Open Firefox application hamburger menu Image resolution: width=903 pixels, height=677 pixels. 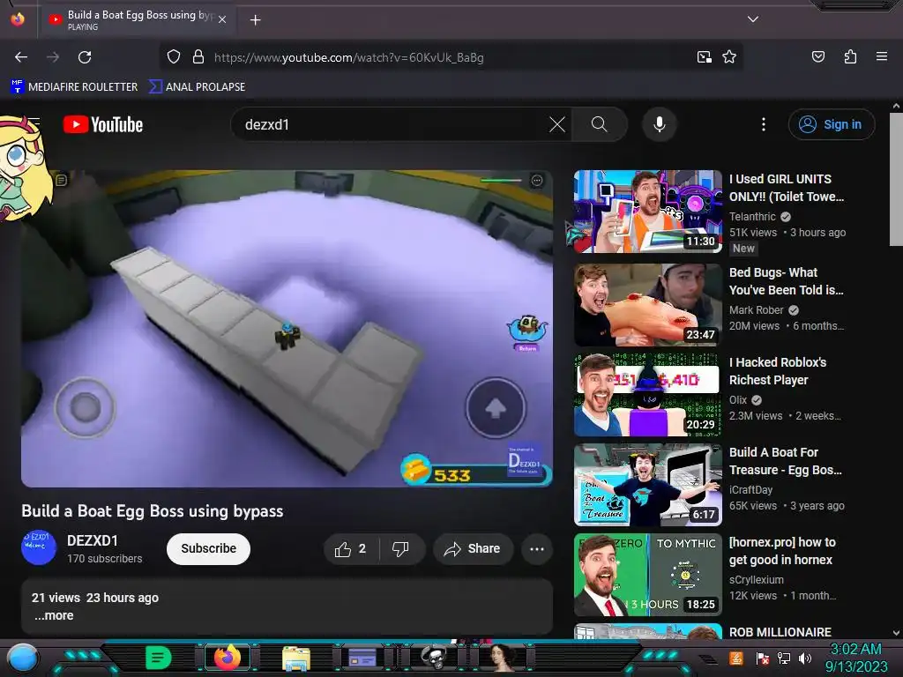881,56
